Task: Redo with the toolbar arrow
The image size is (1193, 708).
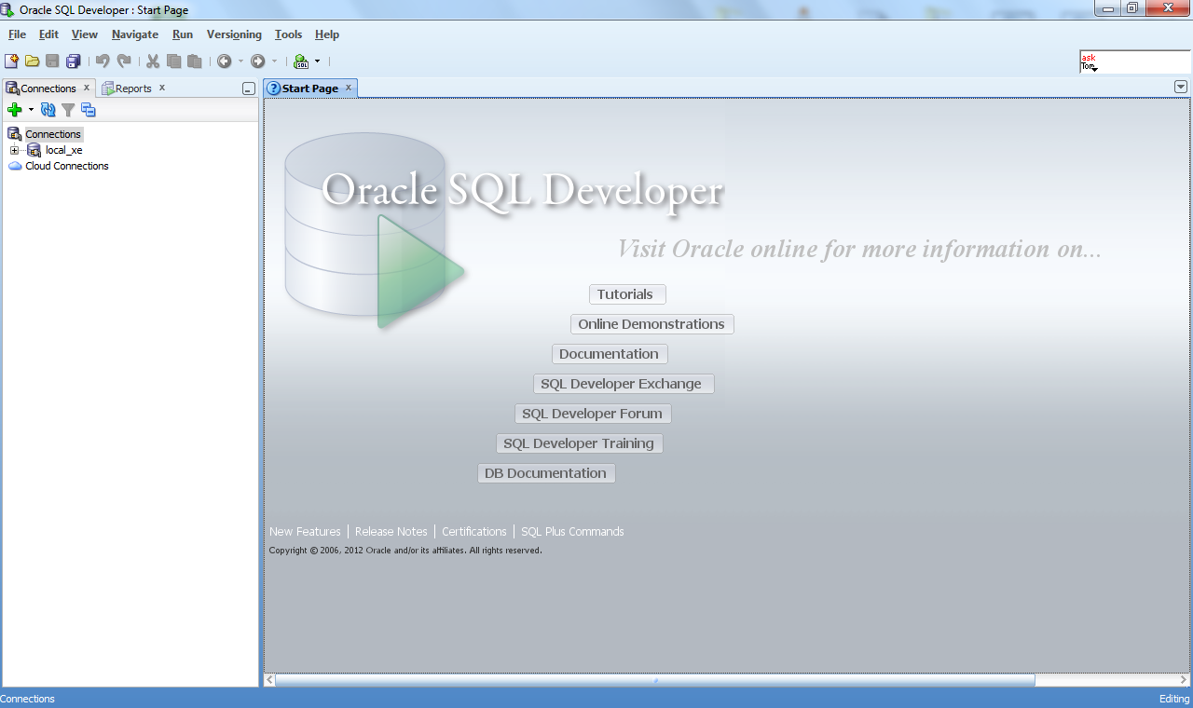Action: pos(124,61)
